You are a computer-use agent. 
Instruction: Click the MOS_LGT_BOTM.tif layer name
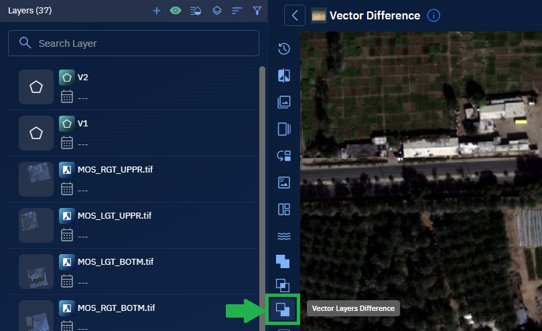(115, 262)
